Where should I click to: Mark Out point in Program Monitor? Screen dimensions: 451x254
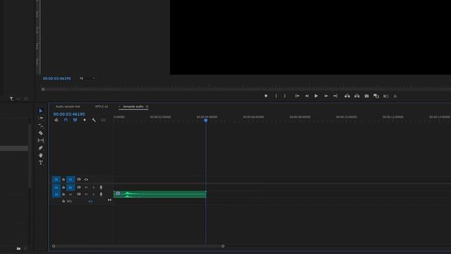(x=285, y=96)
